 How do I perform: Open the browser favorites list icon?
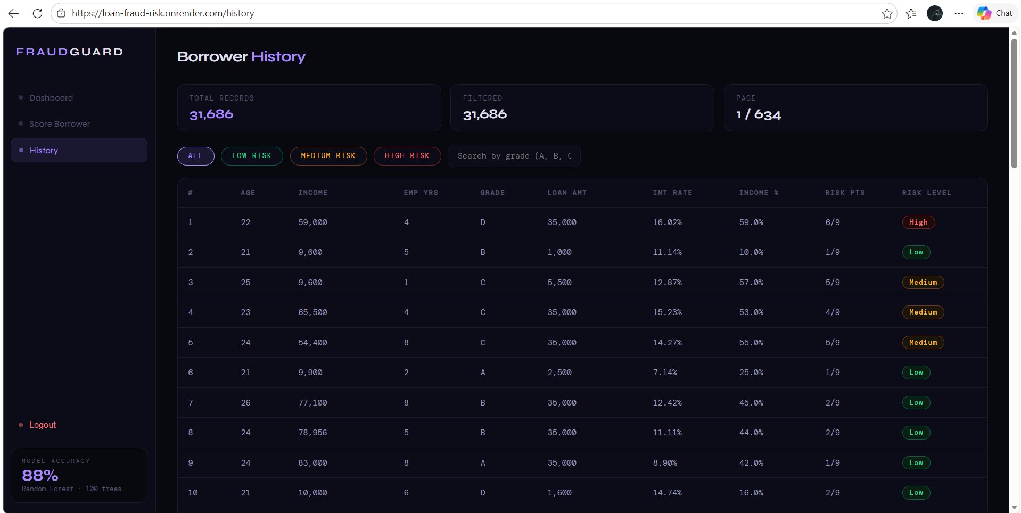pos(911,13)
